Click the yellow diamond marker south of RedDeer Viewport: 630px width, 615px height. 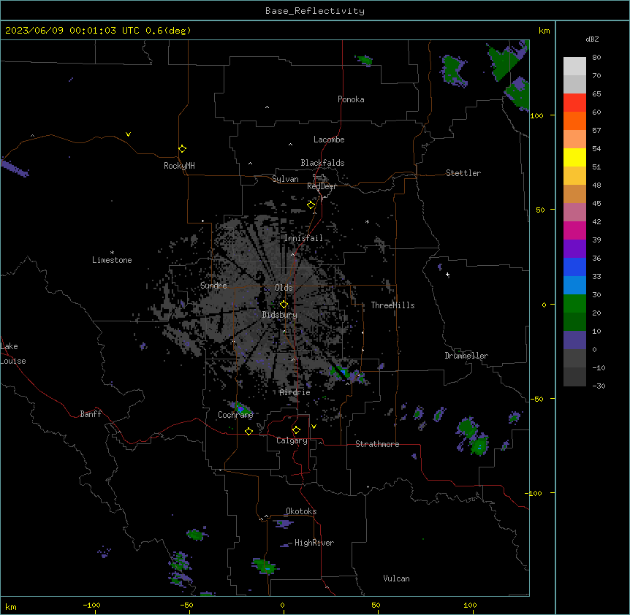click(311, 205)
